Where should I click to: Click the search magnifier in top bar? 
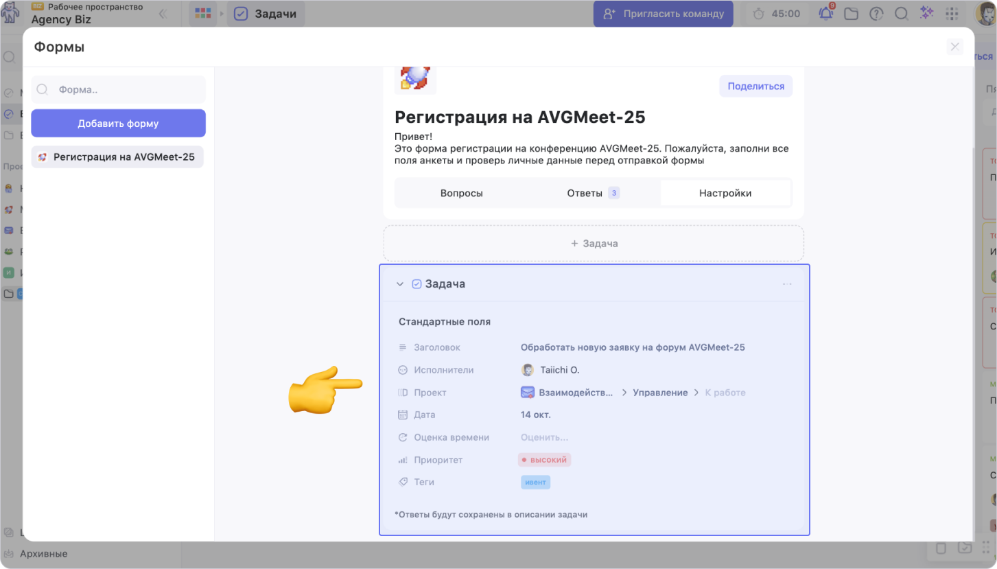pyautogui.click(x=901, y=14)
